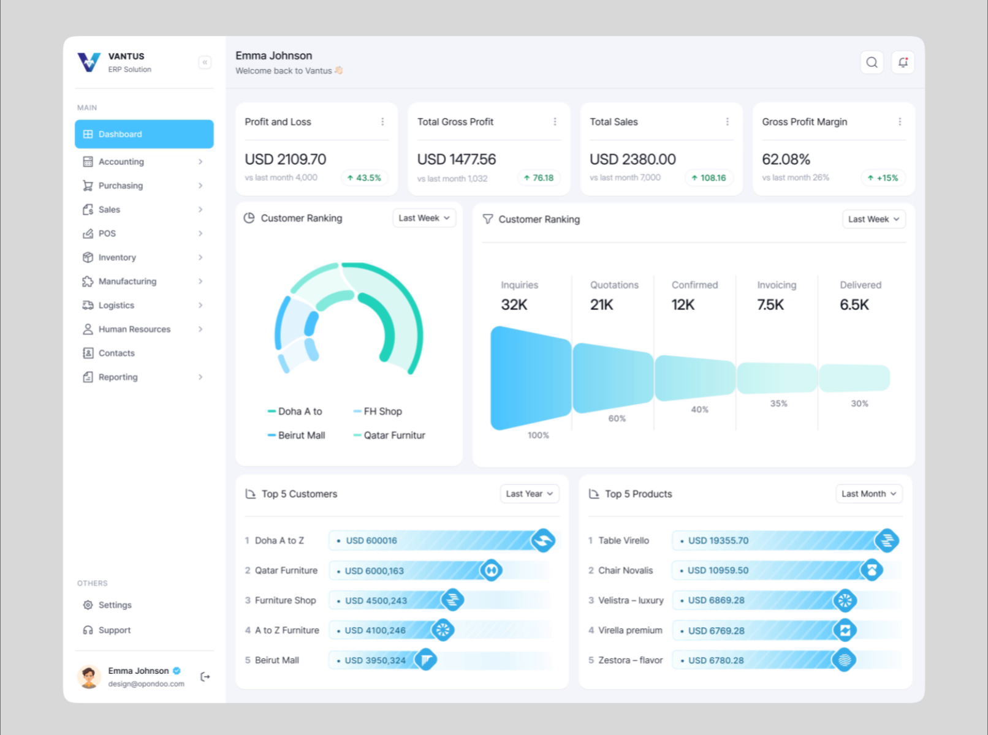Open the notifications bell icon

point(903,62)
